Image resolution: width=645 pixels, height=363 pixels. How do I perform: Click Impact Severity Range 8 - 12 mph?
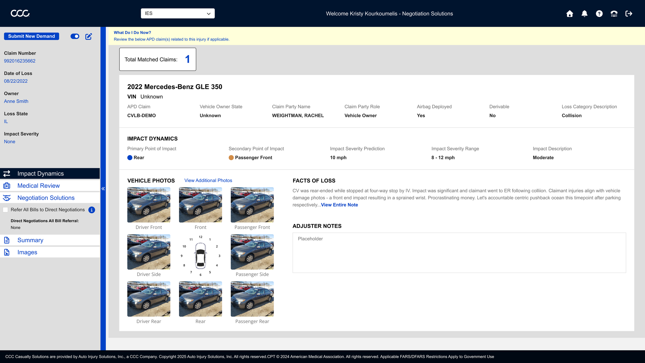click(443, 157)
